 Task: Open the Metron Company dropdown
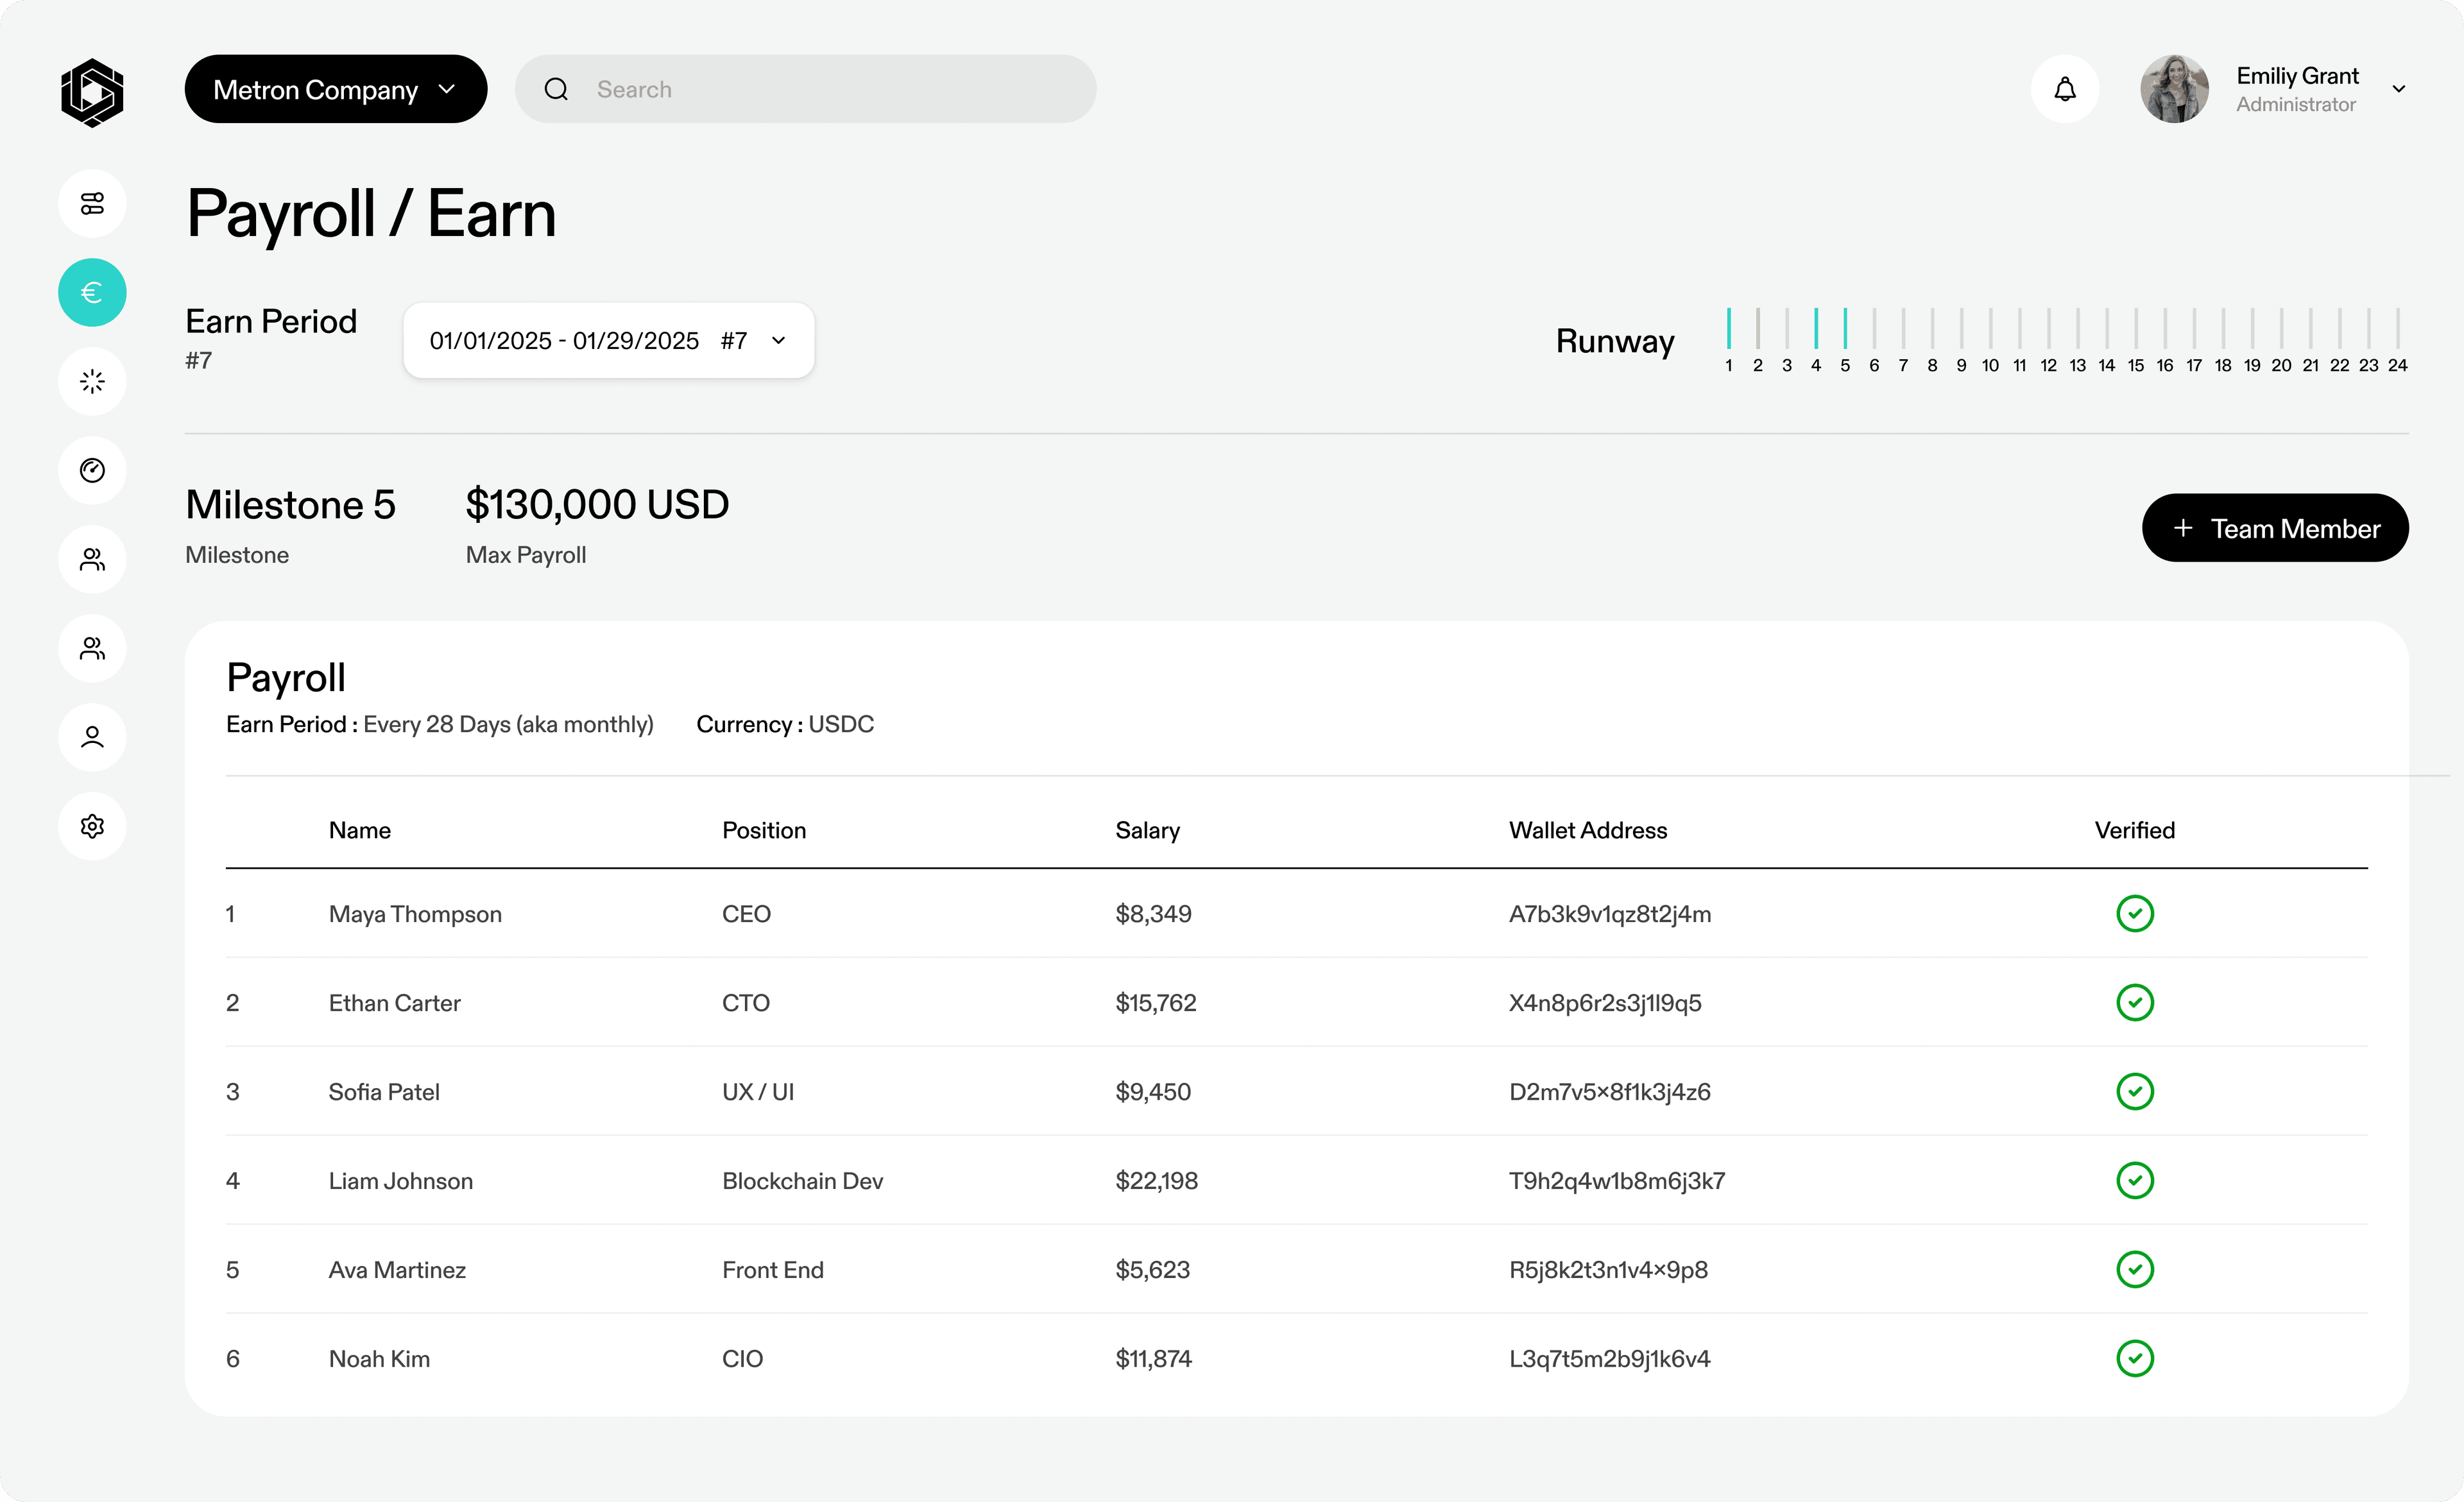coord(335,89)
